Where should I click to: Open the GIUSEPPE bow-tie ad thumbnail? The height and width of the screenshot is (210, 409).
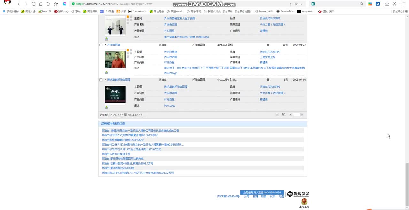[x=115, y=94]
